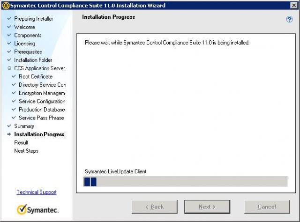The image size is (300, 222).
Task: Click the Next button
Action: [x=207, y=207]
